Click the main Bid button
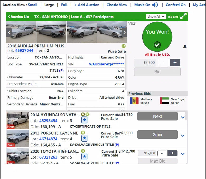Screen dimensions: 206x179 pyautogui.click(x=157, y=72)
